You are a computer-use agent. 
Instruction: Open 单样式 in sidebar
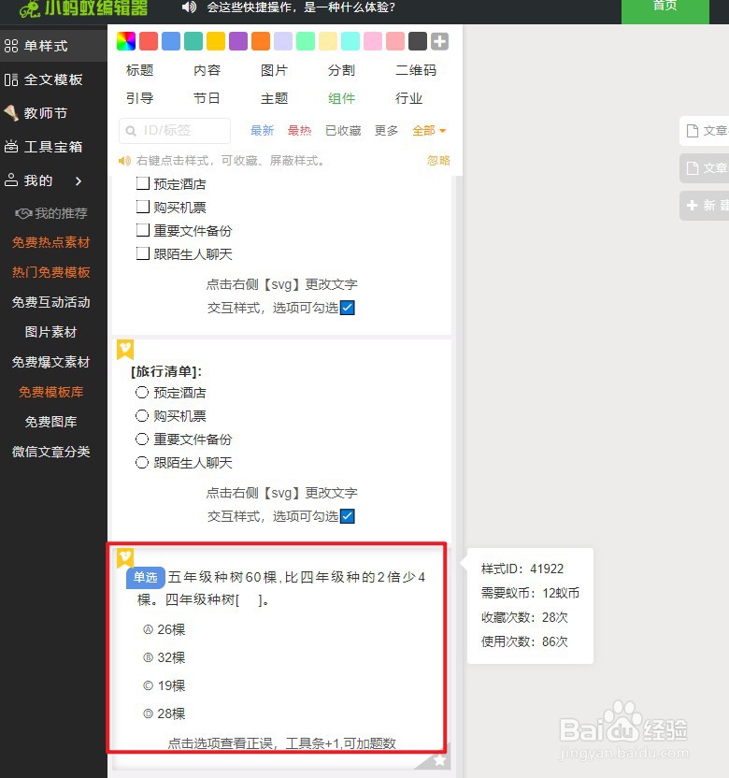(53, 46)
